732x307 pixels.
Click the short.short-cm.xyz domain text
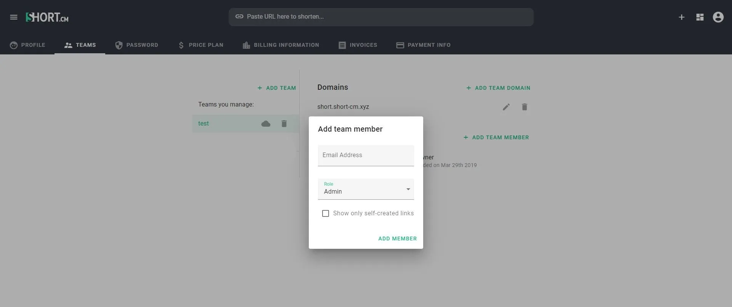(x=343, y=107)
